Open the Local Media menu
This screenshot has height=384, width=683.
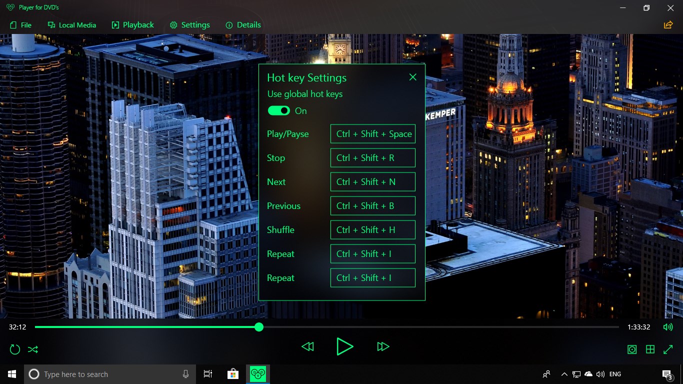[x=71, y=24]
